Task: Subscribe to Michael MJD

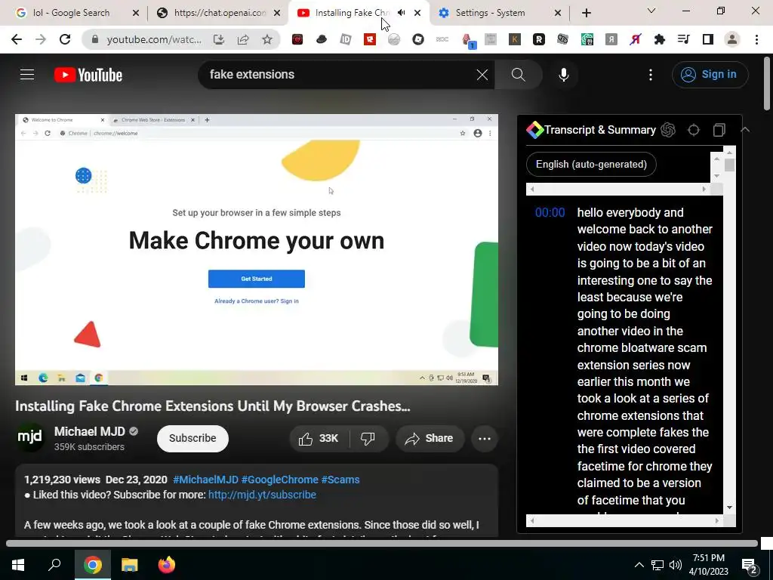Action: (x=192, y=439)
